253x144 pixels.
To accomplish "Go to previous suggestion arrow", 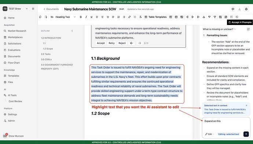I will [132, 43].
